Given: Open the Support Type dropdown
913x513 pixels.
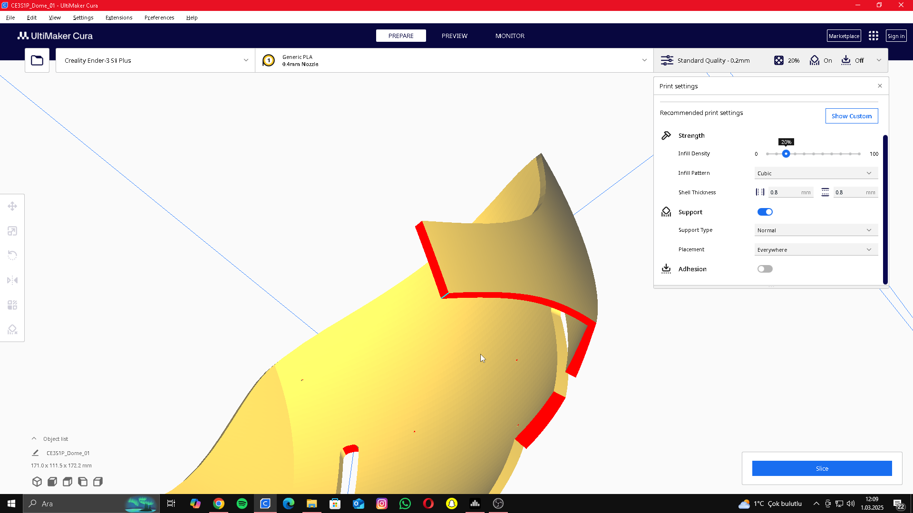Looking at the screenshot, I should (816, 230).
